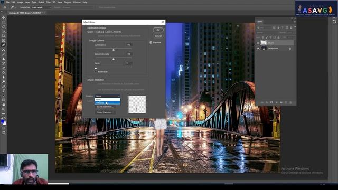Screen dimensions: 338x190
Task: Select the Frame tool
Action: pos(4,41)
